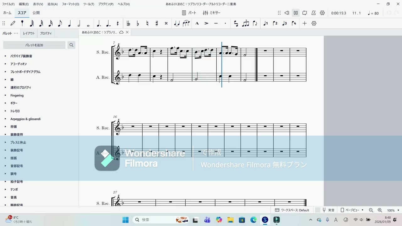The height and width of the screenshot is (226, 402).
Task: Open playback settings gear
Action: click(322, 13)
